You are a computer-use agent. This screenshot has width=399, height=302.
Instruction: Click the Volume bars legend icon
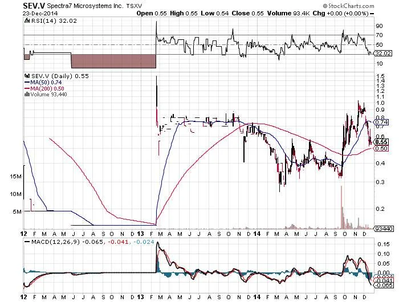[27, 95]
